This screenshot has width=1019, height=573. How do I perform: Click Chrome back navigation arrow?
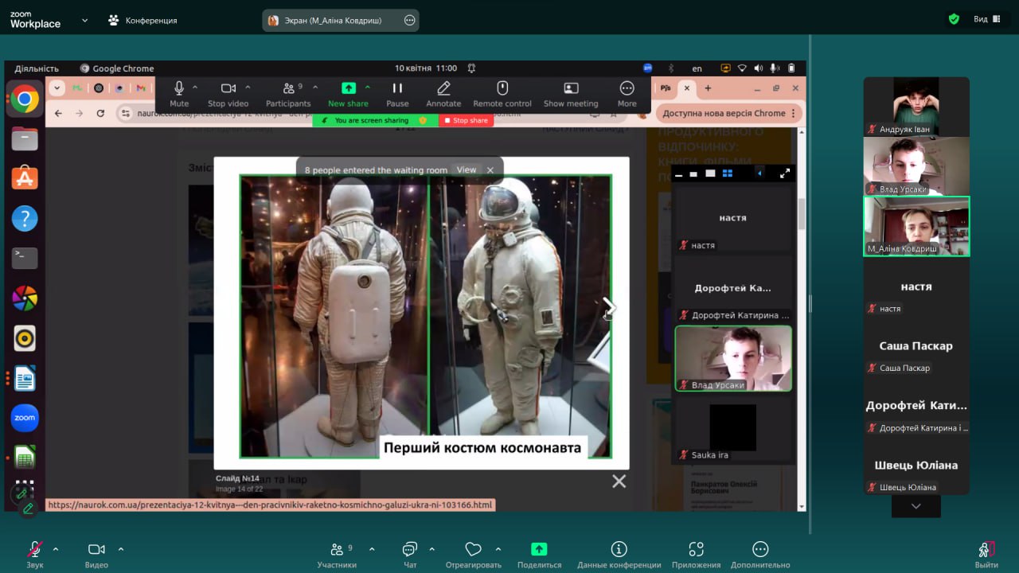[58, 113]
